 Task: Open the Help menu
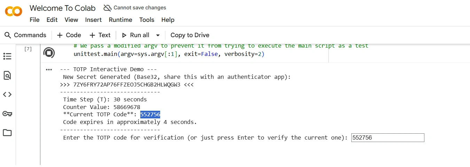click(168, 20)
